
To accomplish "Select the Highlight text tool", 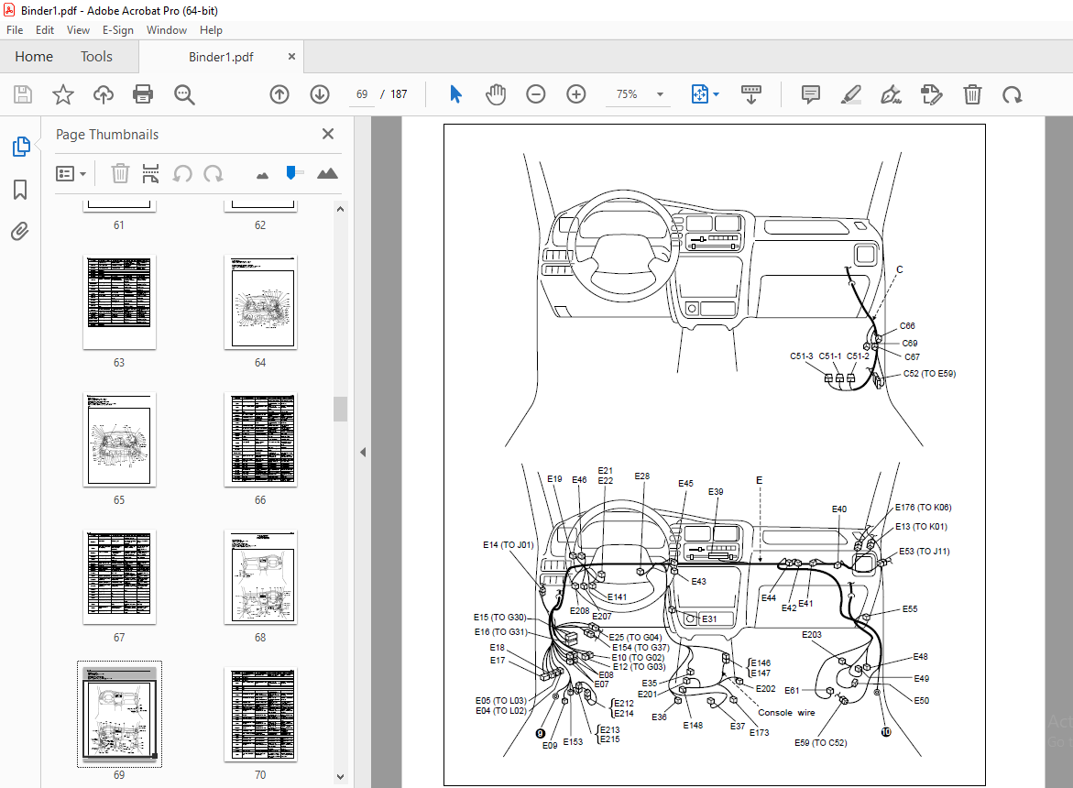I will (850, 94).
